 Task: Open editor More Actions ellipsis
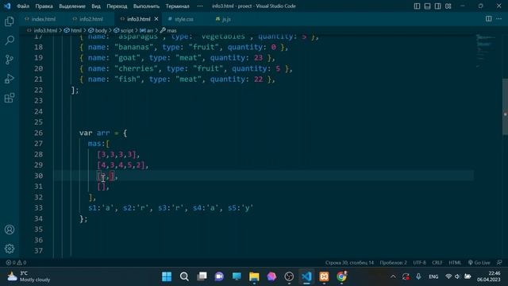coord(499,19)
